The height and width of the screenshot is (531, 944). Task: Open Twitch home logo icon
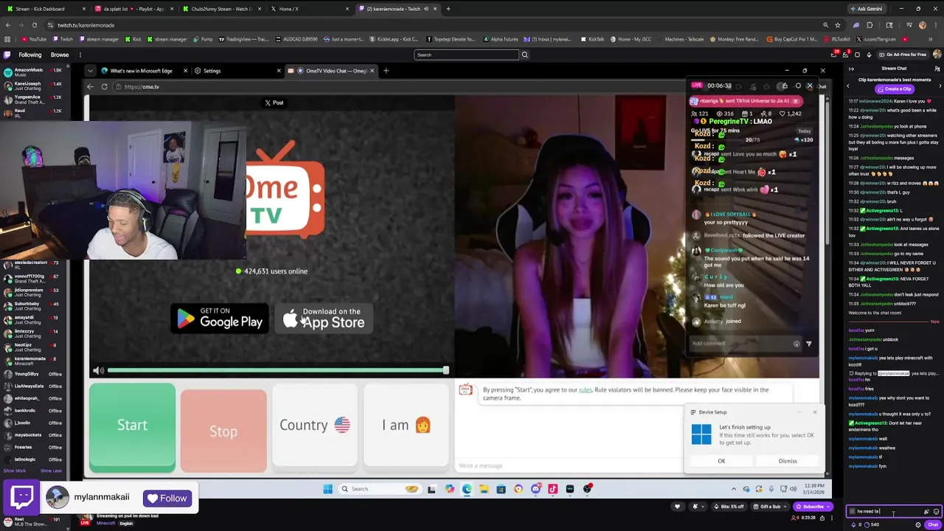[x=7, y=55]
